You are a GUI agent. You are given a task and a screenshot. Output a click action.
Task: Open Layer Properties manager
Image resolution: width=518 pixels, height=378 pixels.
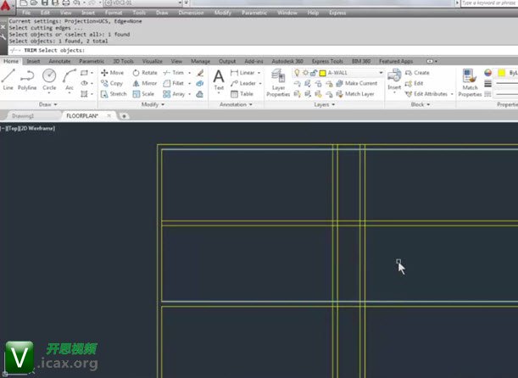pyautogui.click(x=278, y=83)
